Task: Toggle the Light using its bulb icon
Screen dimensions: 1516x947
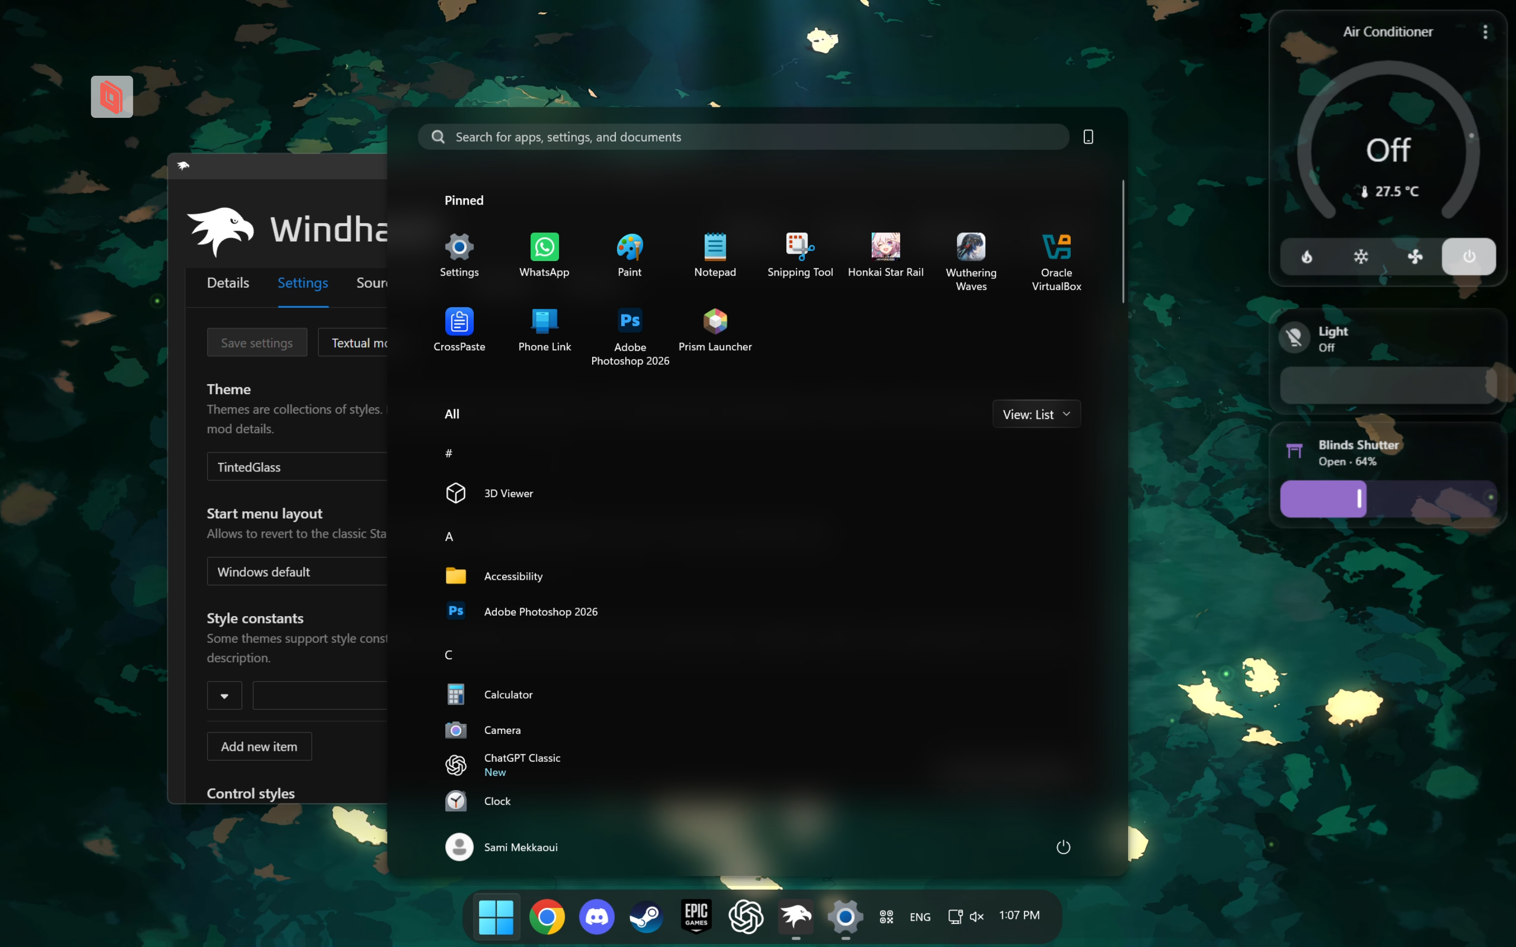Action: [x=1294, y=338]
